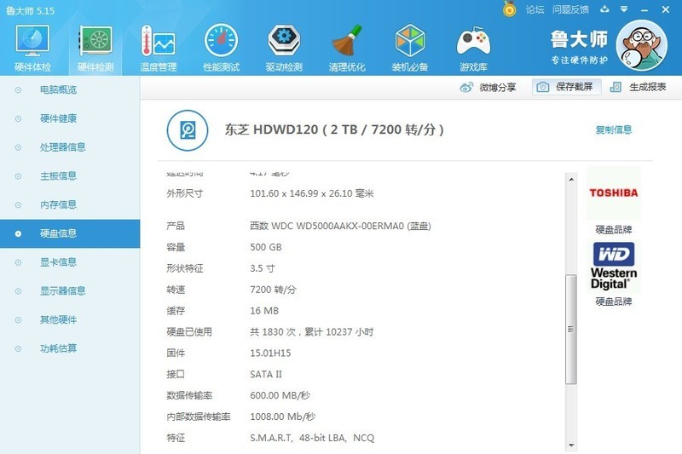682x454 pixels.
Task: Click the scrollbar up arrow
Action: pyautogui.click(x=571, y=179)
